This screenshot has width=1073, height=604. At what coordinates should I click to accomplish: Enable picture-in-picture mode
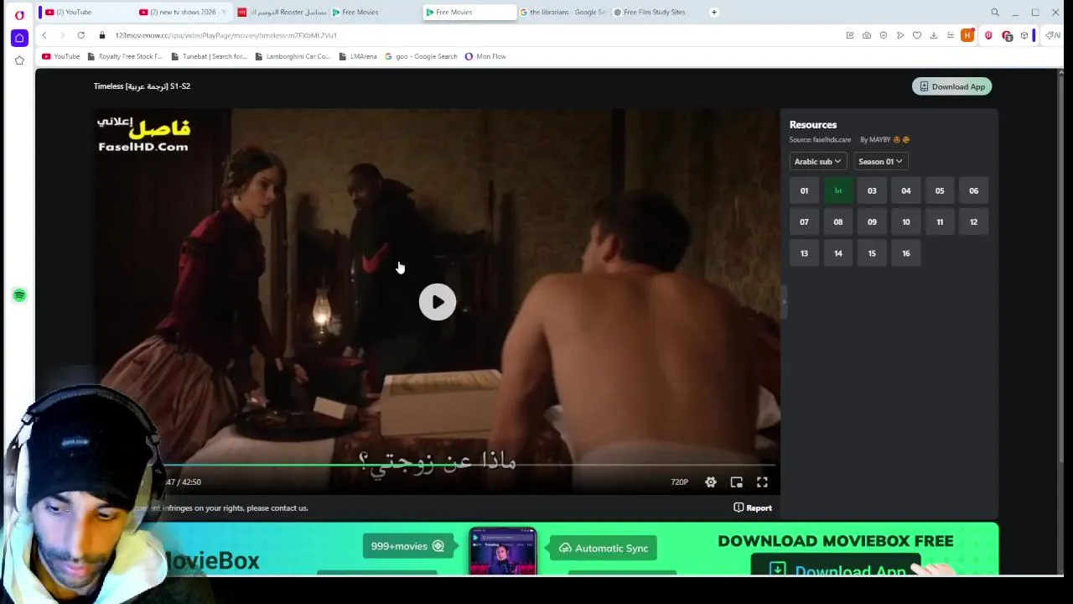pyautogui.click(x=737, y=482)
